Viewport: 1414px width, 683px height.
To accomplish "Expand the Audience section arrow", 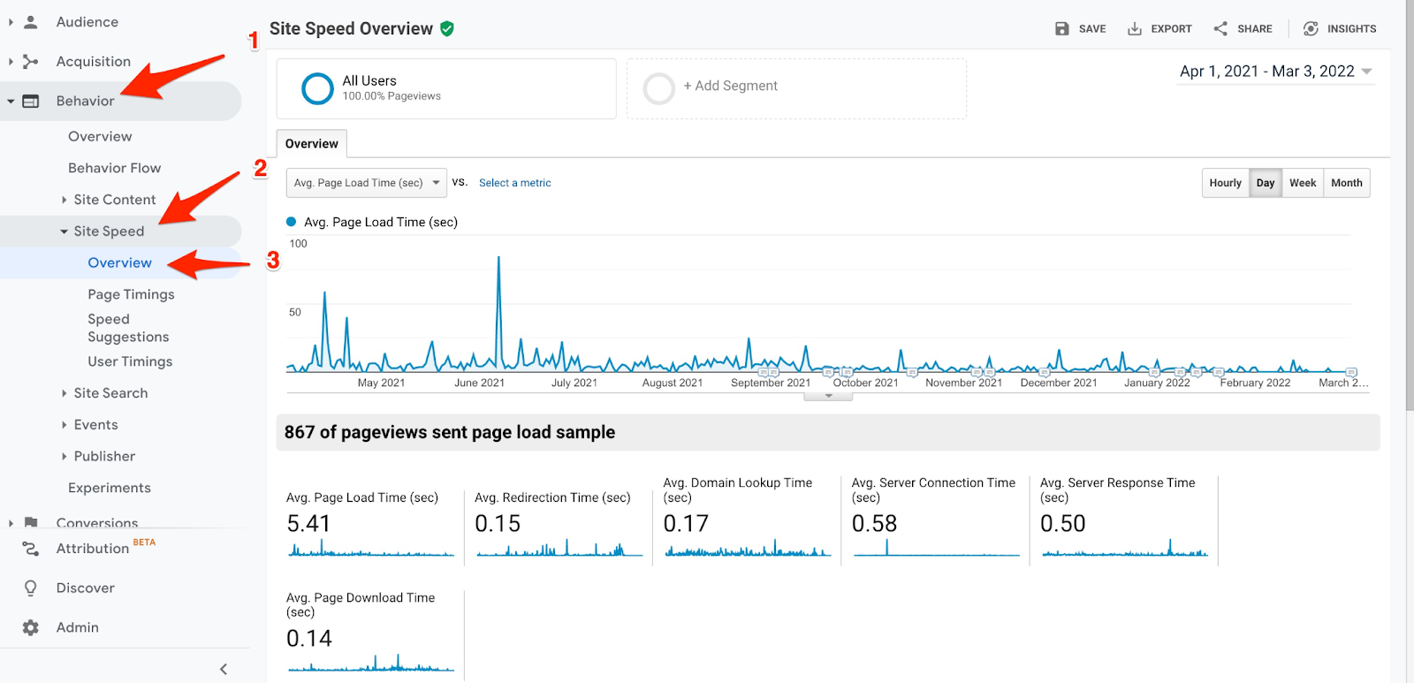I will pos(11,22).
